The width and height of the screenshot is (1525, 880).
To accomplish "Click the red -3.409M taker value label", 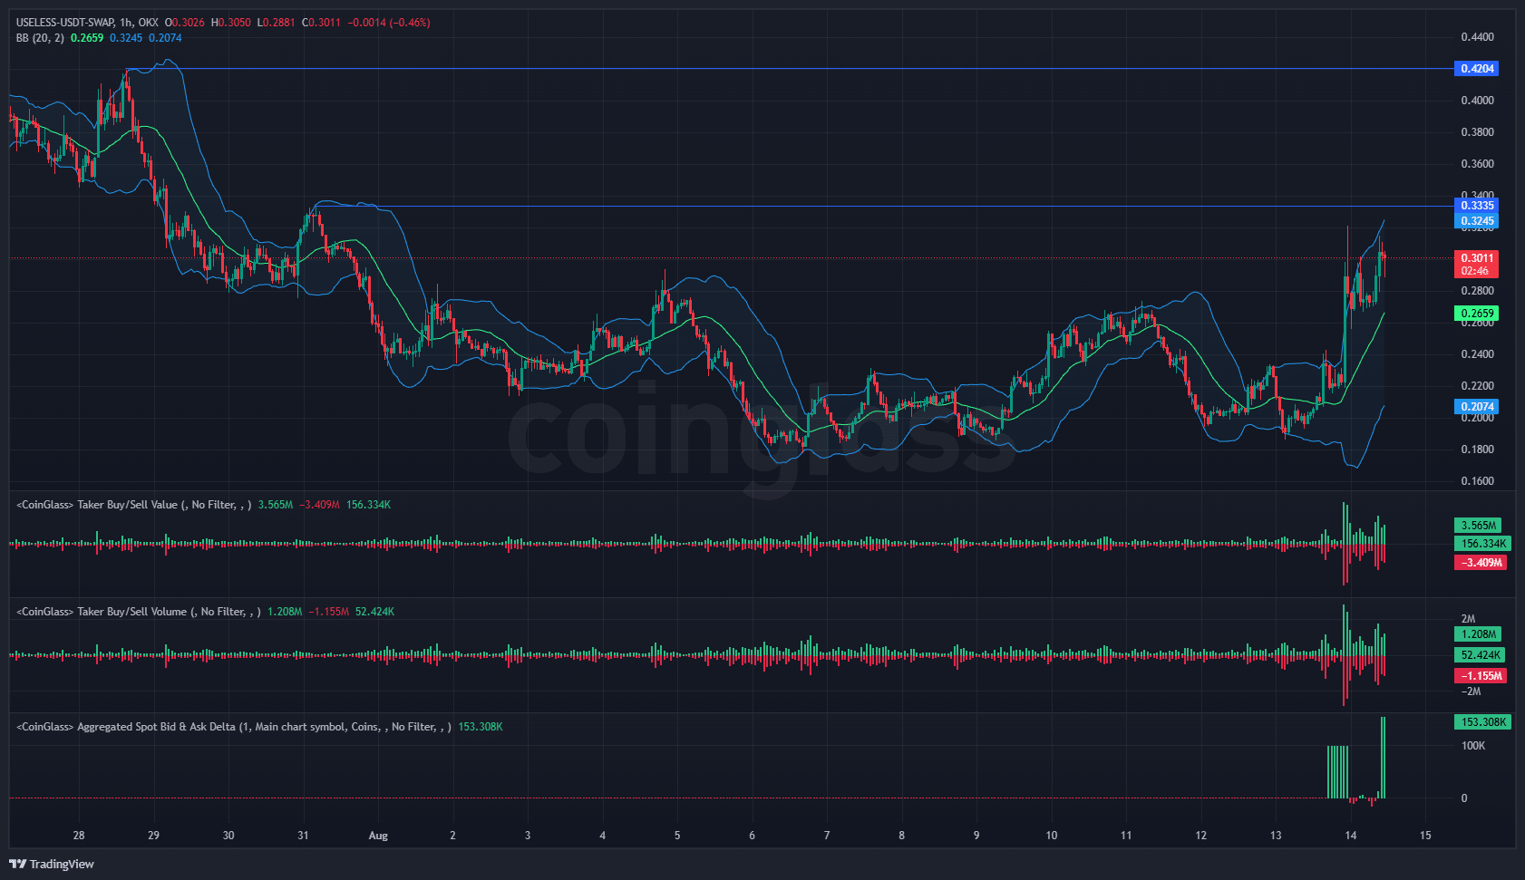I will [1480, 563].
